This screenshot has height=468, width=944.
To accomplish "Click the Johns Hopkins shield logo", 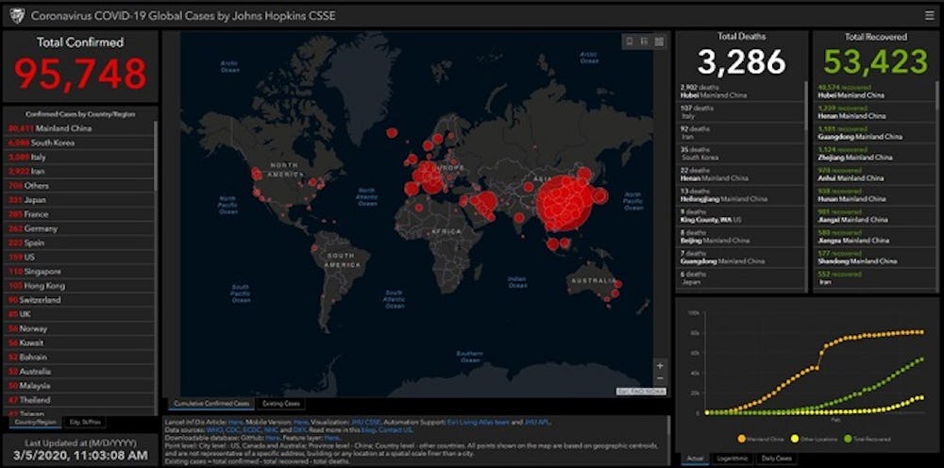I will [17, 16].
